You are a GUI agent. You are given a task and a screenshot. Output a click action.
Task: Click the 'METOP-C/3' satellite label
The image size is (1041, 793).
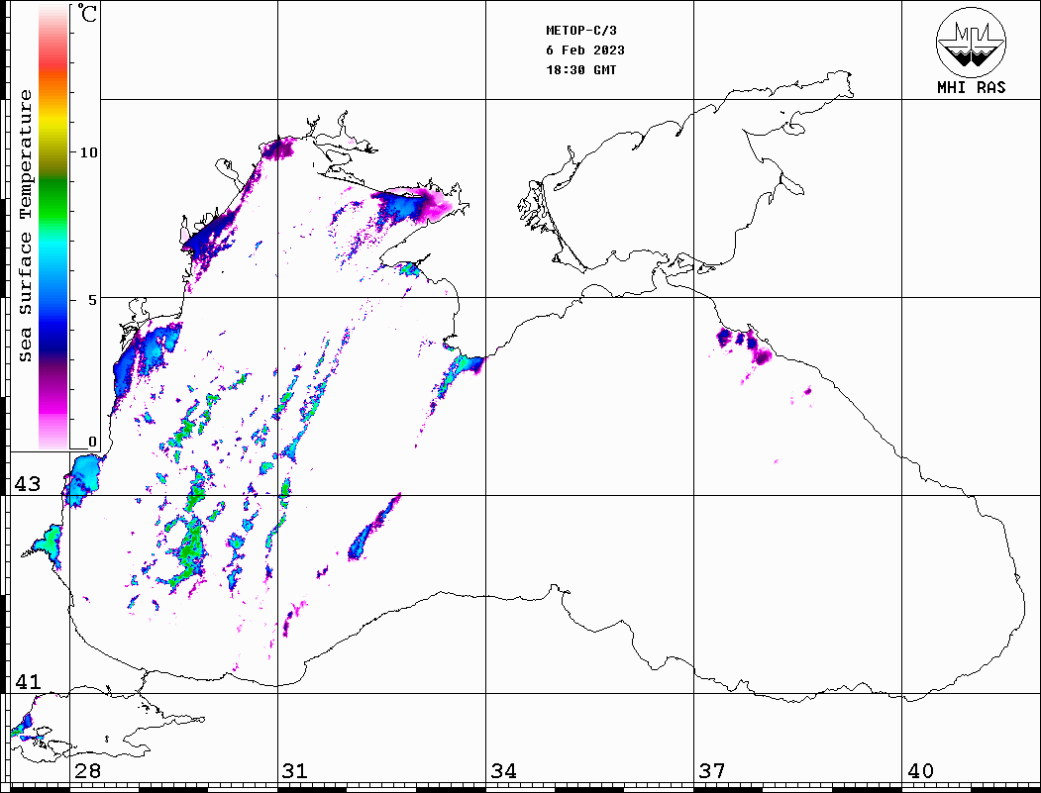click(580, 31)
